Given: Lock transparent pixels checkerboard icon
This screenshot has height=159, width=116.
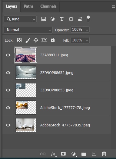Looking at the screenshot, I should click(x=19, y=40).
